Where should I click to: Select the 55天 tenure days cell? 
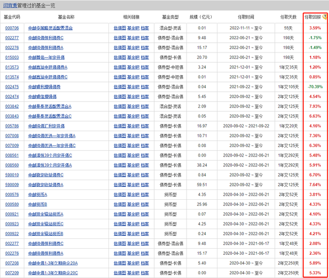(288, 28)
